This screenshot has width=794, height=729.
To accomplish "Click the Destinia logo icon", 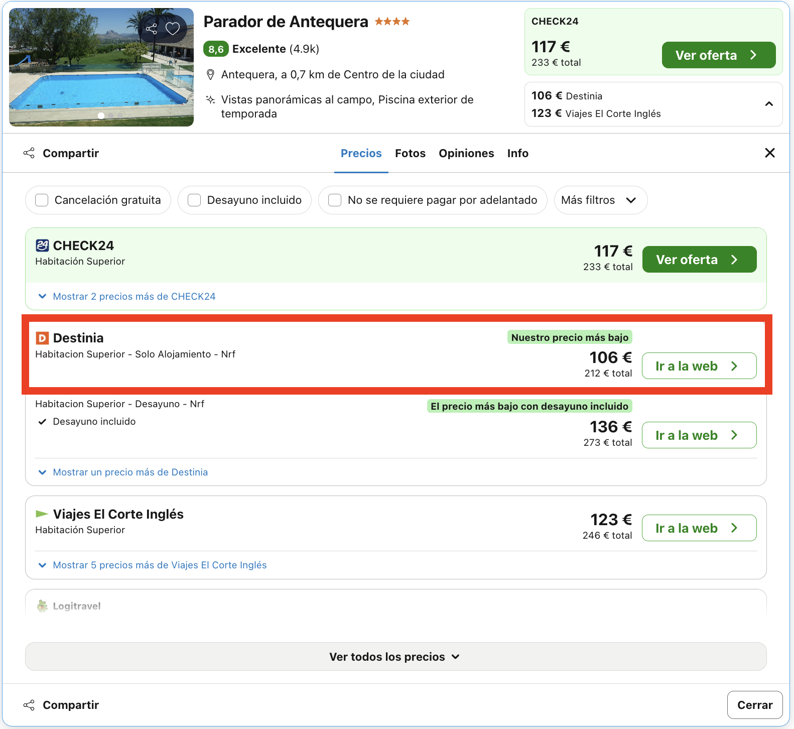I will [42, 338].
